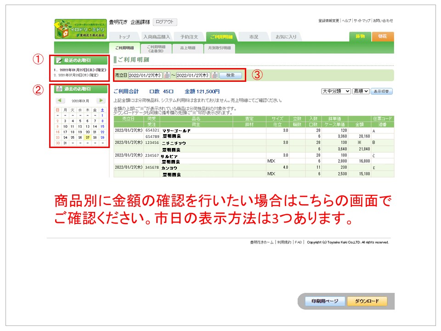
Task: Go to next month with the right arrow icon
Action: [100, 100]
